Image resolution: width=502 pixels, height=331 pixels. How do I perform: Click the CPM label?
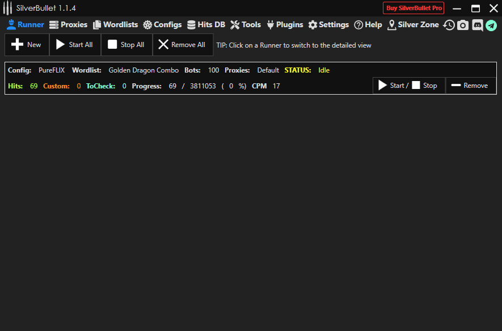259,86
